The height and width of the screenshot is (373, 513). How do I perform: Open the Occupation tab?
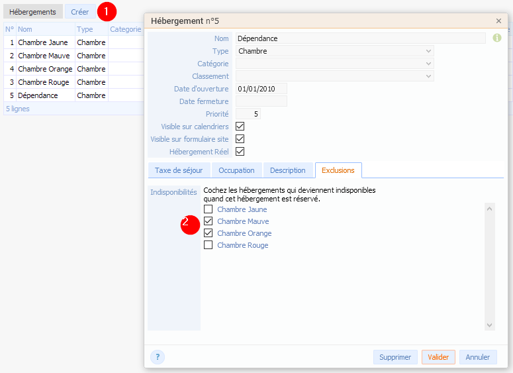(x=236, y=170)
